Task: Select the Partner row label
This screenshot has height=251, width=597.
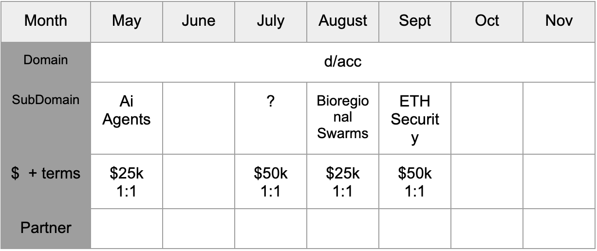Action: [45, 228]
